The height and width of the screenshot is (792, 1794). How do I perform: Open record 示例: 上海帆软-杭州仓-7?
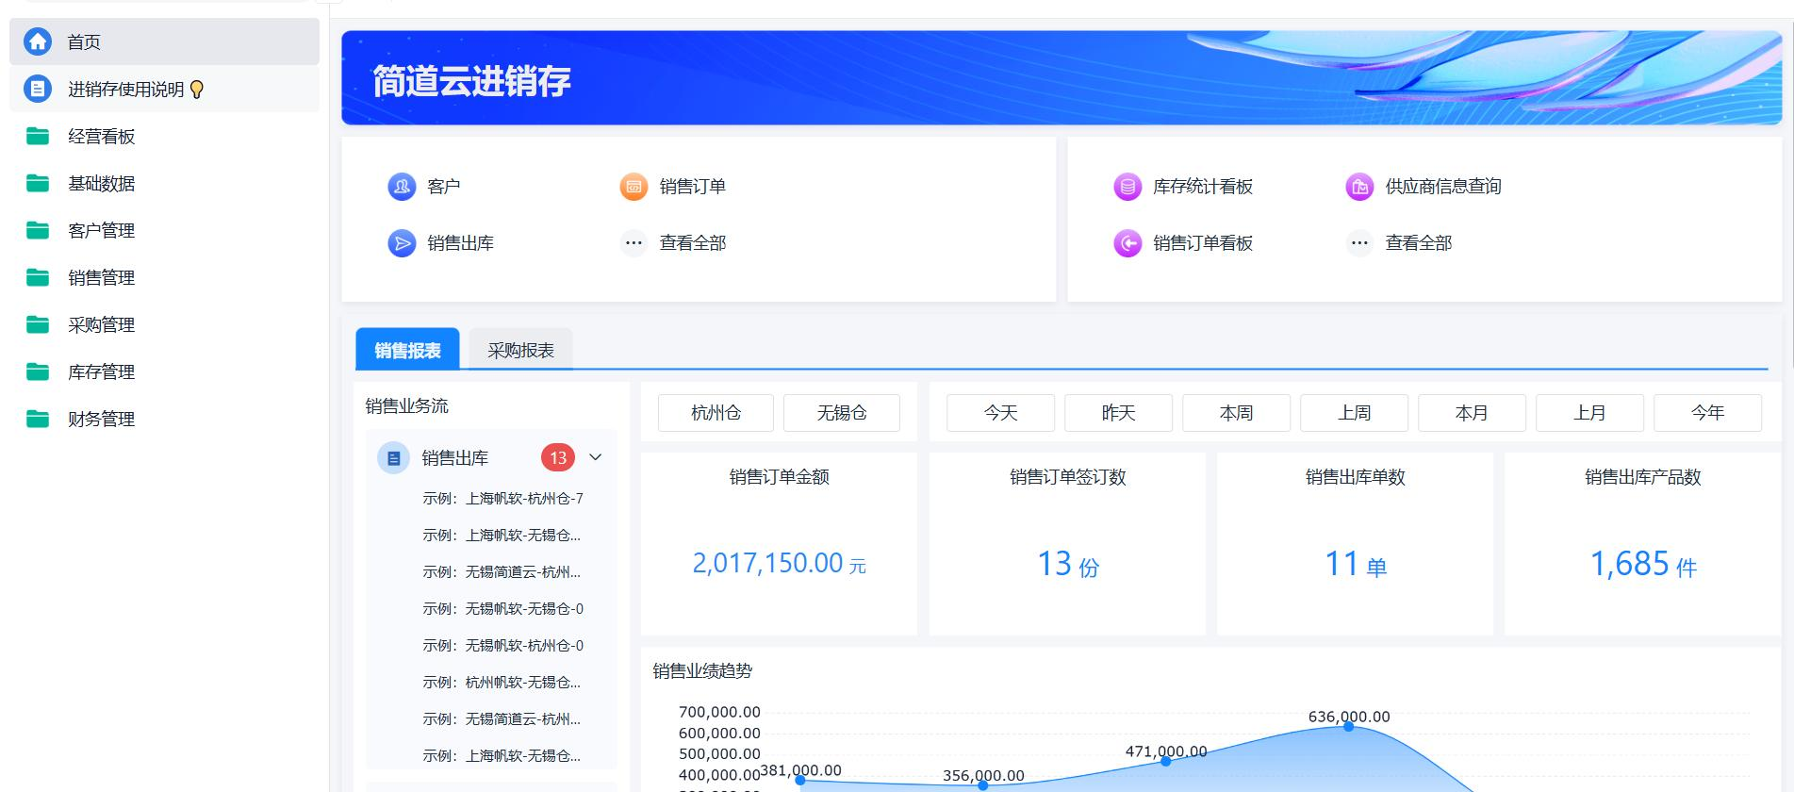502,499
